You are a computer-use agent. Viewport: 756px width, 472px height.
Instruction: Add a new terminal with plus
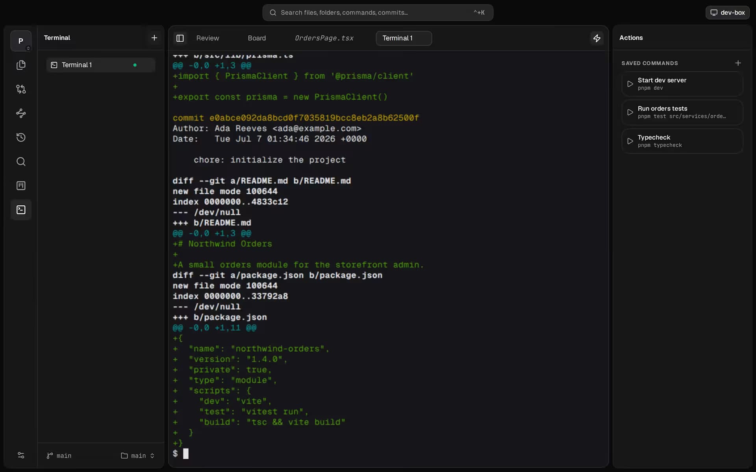154,38
